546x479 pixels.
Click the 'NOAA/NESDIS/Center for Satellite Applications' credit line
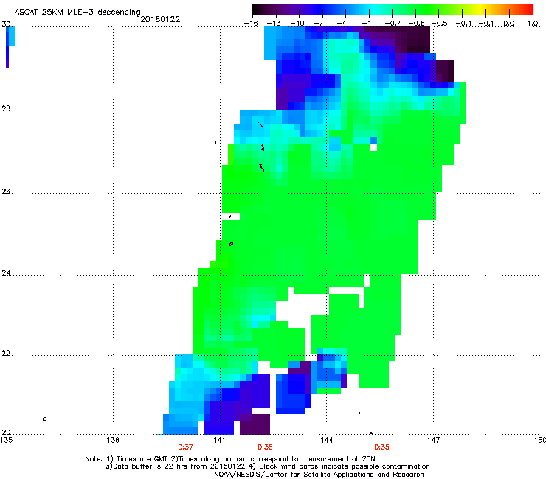point(319,475)
